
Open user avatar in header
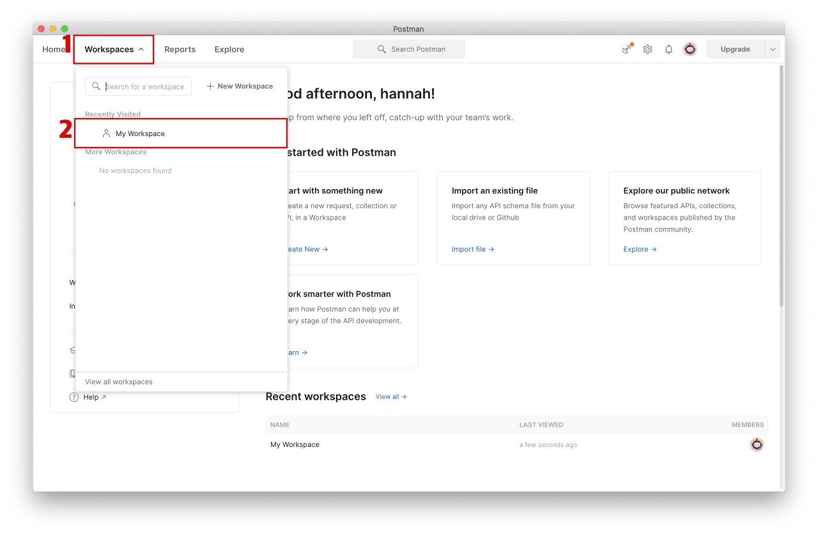(690, 49)
